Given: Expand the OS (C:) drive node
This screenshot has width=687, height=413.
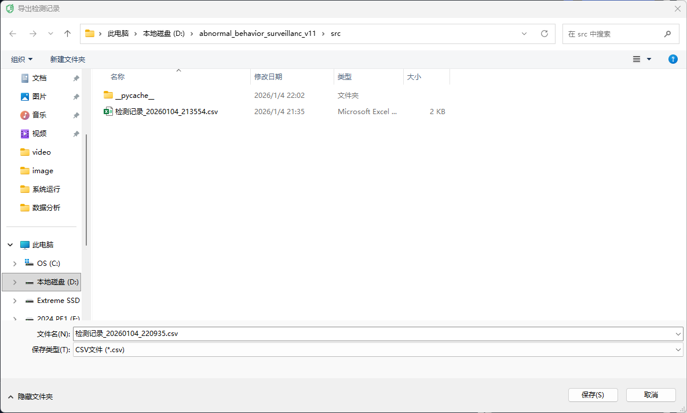Looking at the screenshot, I should coord(14,264).
